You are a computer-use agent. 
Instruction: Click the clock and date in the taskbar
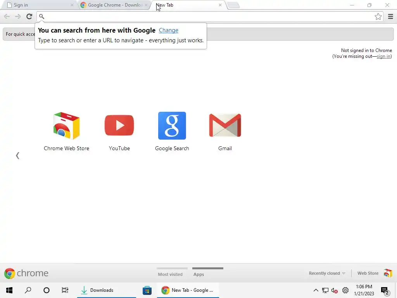pyautogui.click(x=364, y=290)
